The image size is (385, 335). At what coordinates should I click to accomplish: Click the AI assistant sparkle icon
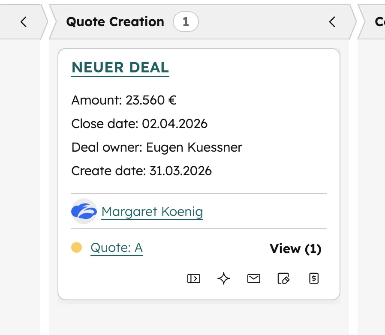pos(223,278)
